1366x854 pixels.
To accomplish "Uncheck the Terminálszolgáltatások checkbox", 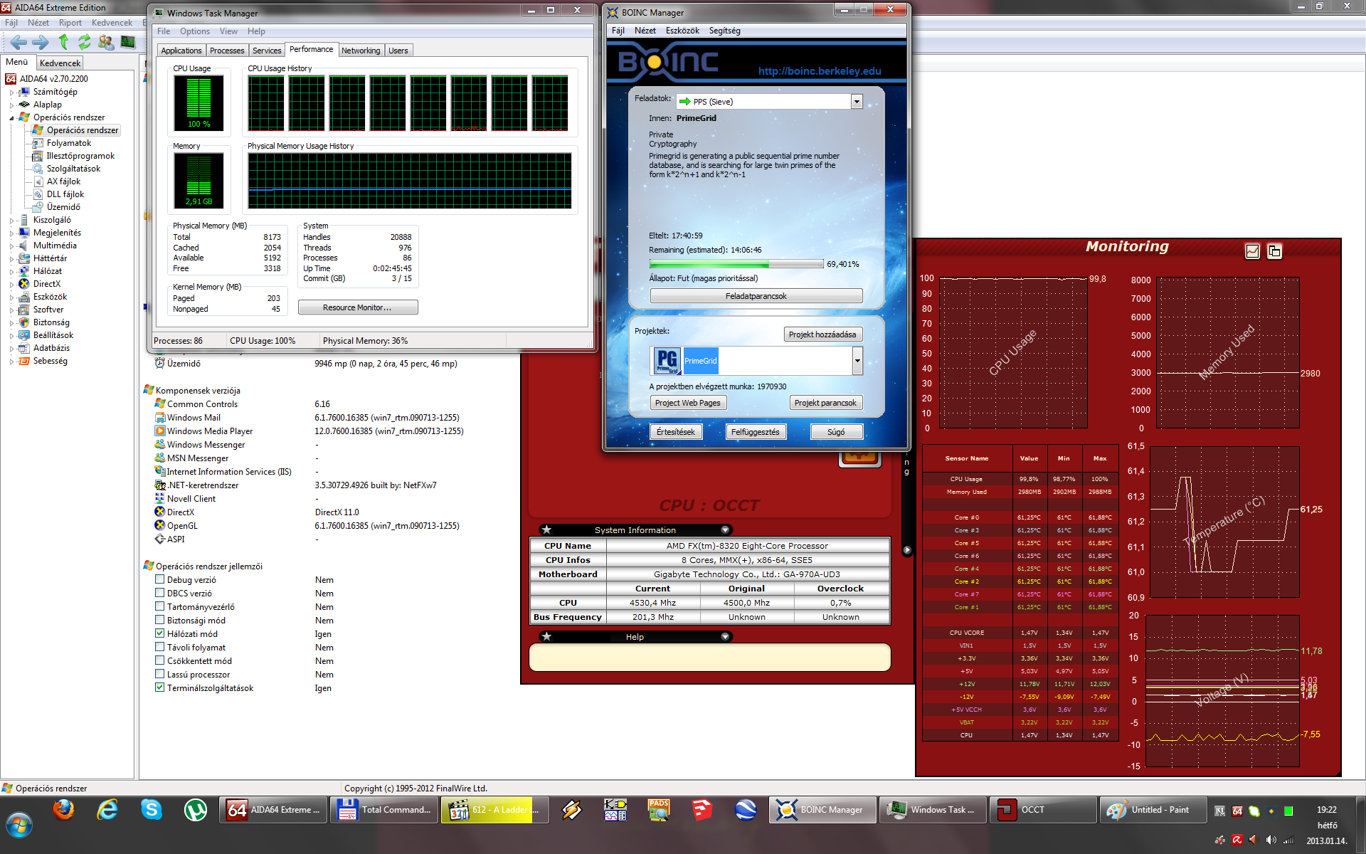I will 160,687.
